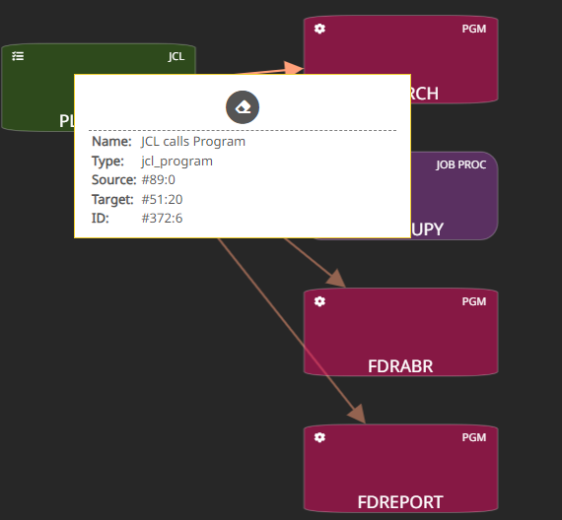Click the gear icon on the topmost PGM node
The image size is (562, 520).
319,29
